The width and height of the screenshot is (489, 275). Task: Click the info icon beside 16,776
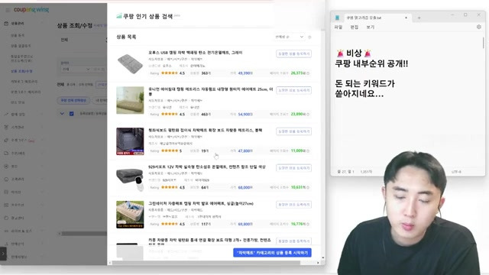pos(308,224)
